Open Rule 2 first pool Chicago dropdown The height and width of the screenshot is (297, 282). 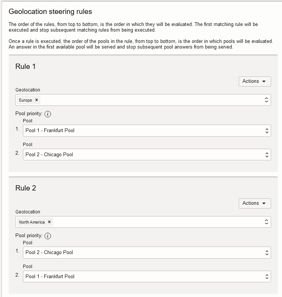pyautogui.click(x=147, y=253)
